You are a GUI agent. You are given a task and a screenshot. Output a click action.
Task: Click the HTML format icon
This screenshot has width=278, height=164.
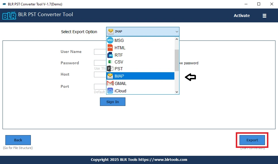click(x=110, y=48)
